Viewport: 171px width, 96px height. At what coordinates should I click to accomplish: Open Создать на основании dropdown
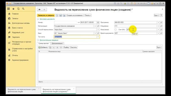pyautogui.click(x=75, y=15)
